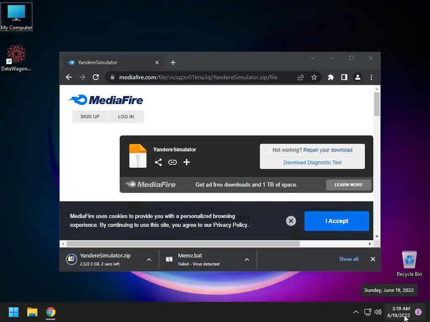Screen dimensions: 430x322
Task: Open the taskbar clock and date
Action: (x=399, y=312)
